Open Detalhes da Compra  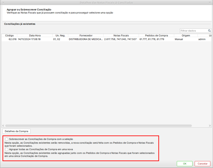click(17, 131)
